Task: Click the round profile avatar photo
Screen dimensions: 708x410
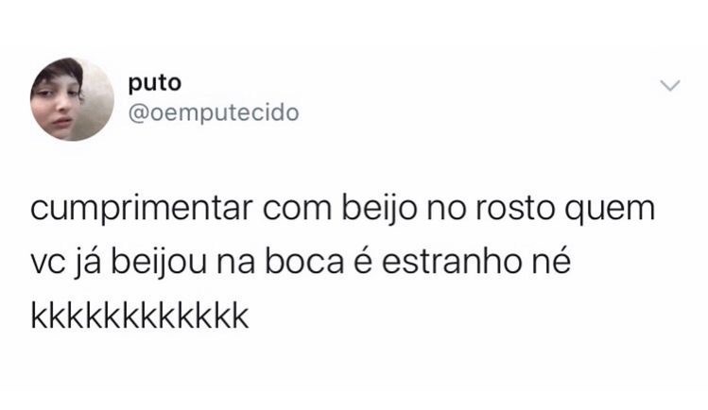Action: 72,99
